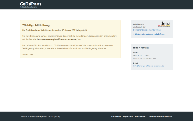Click the dena logo image
The width and height of the screenshot is (193, 121).
coord(164,24)
